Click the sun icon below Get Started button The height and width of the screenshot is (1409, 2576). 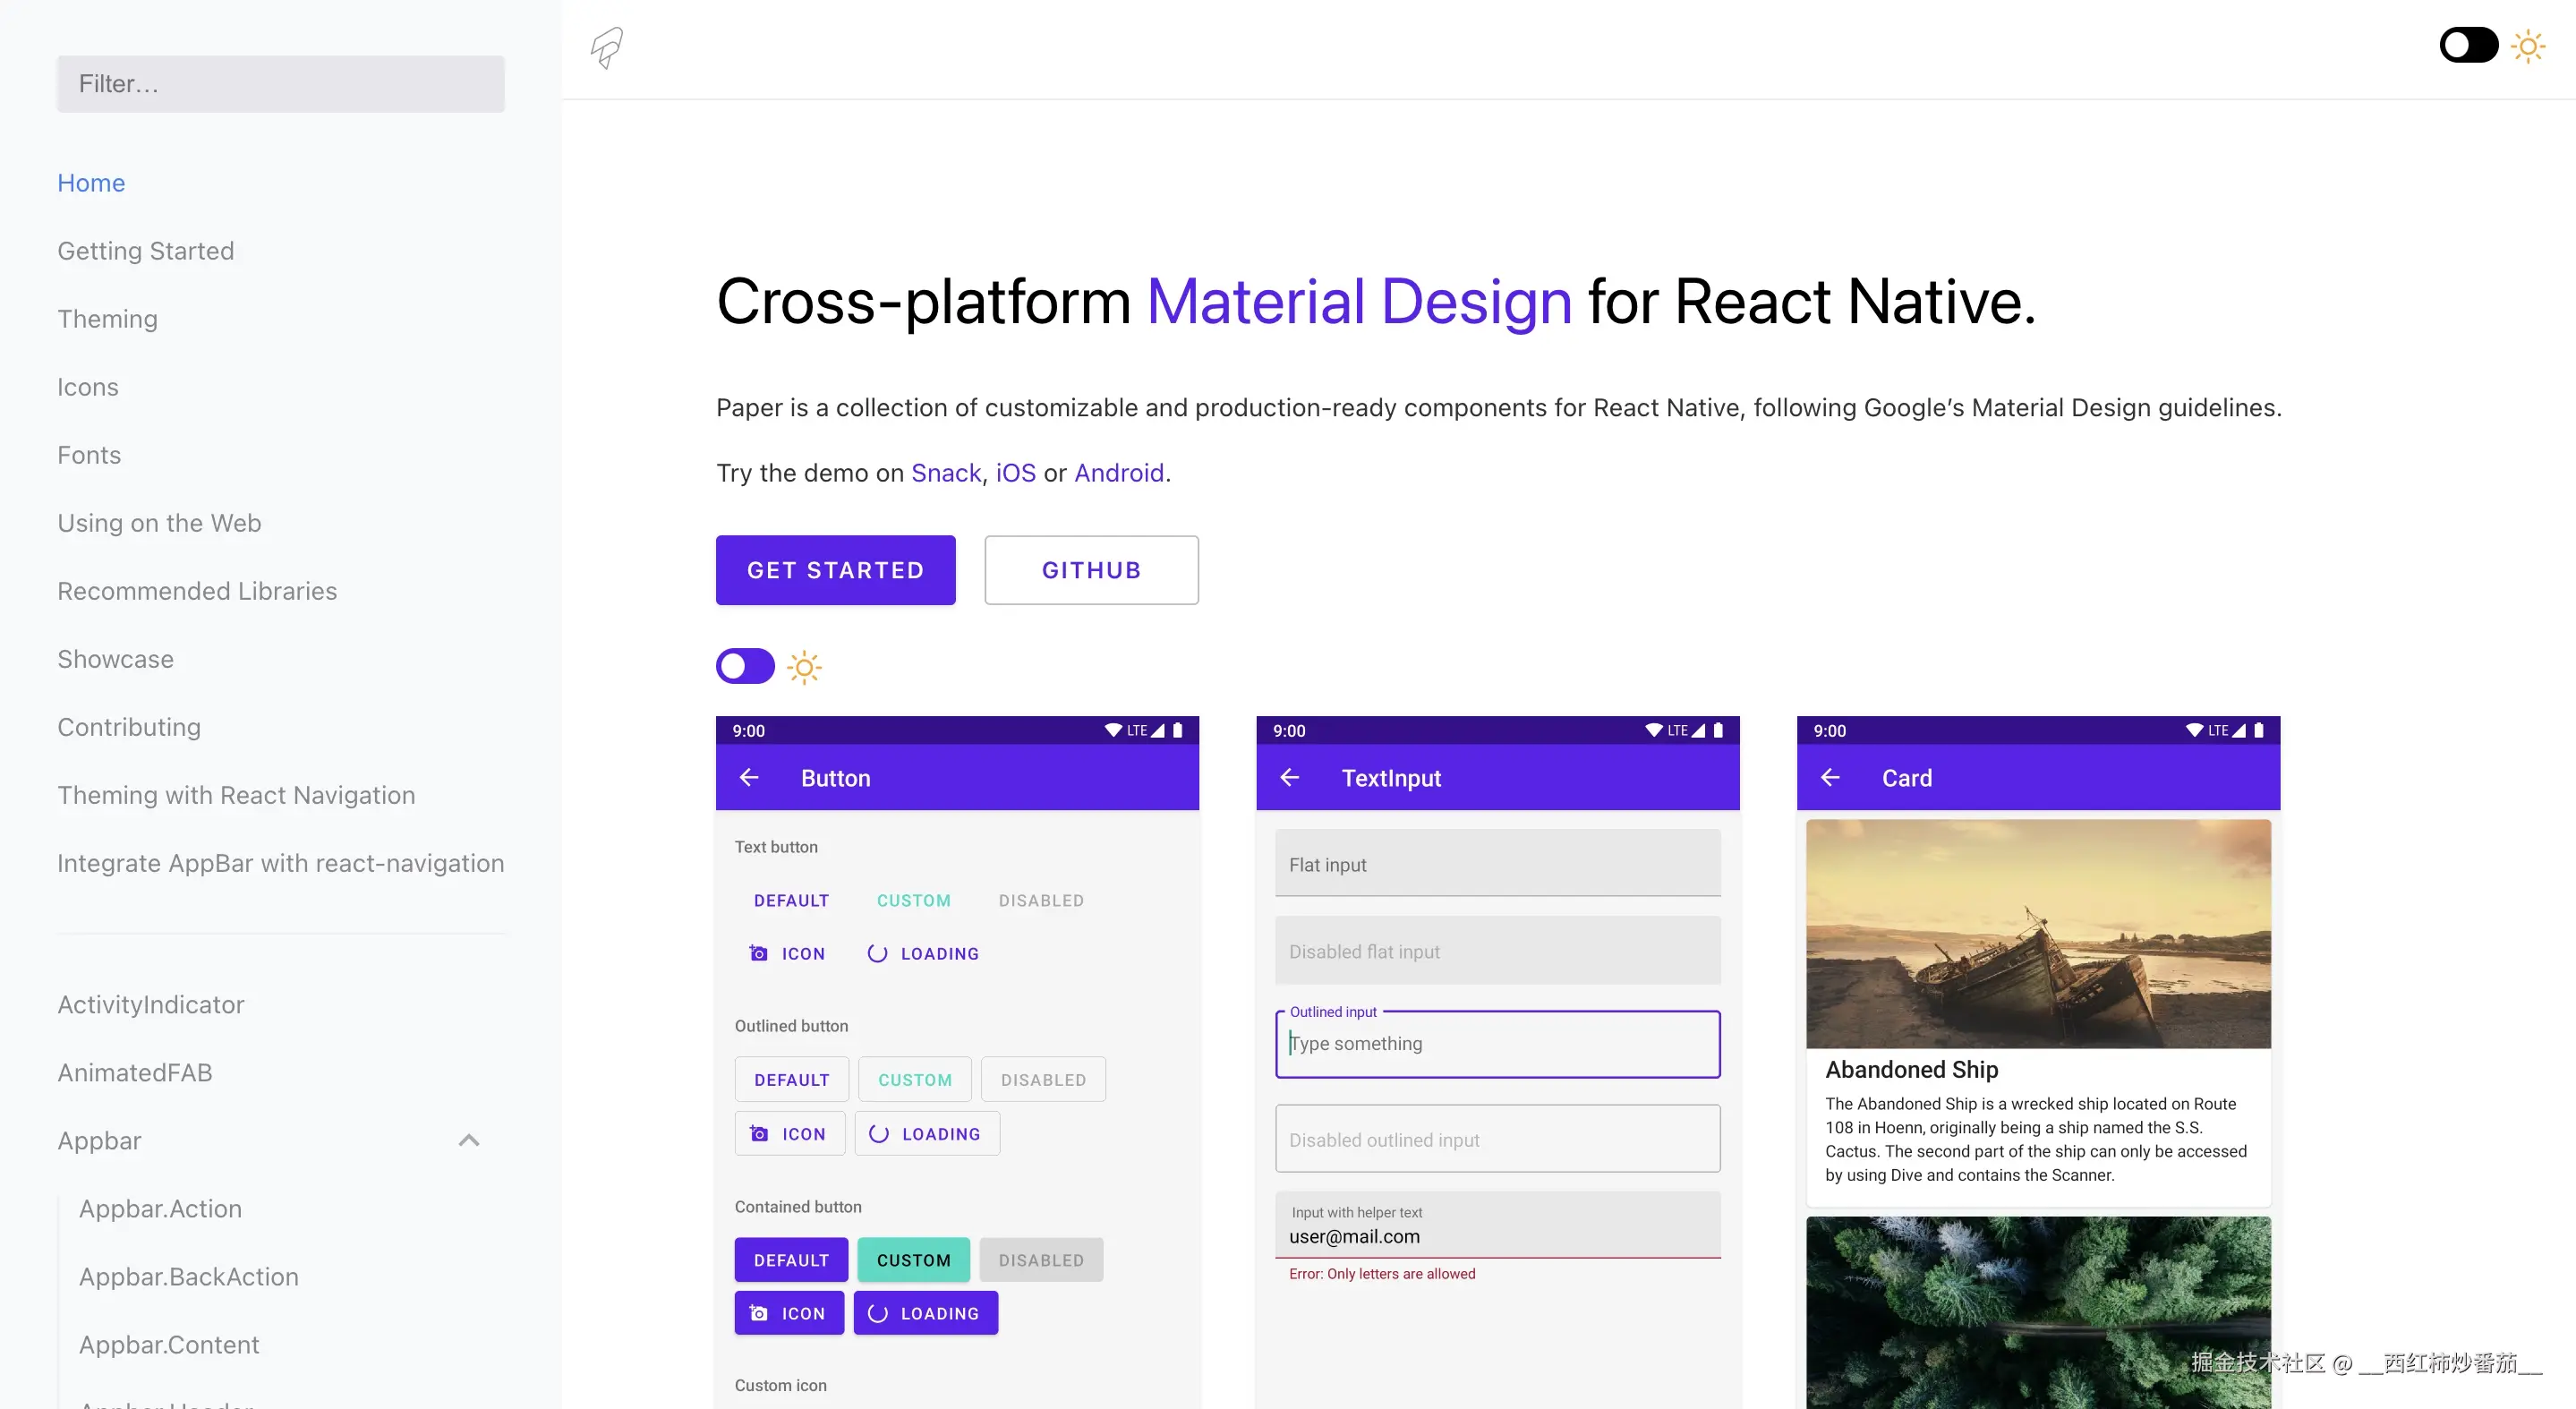804,667
